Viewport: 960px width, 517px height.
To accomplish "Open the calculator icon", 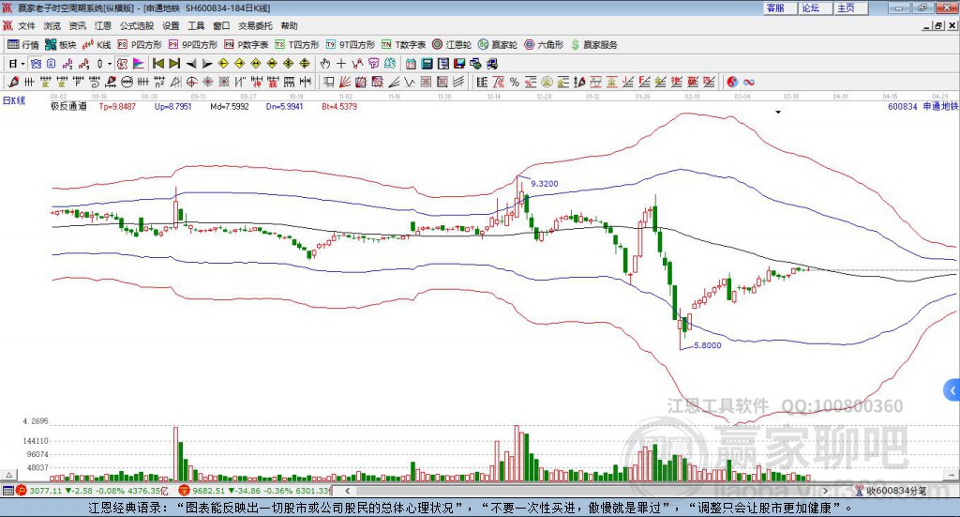I will 427,64.
